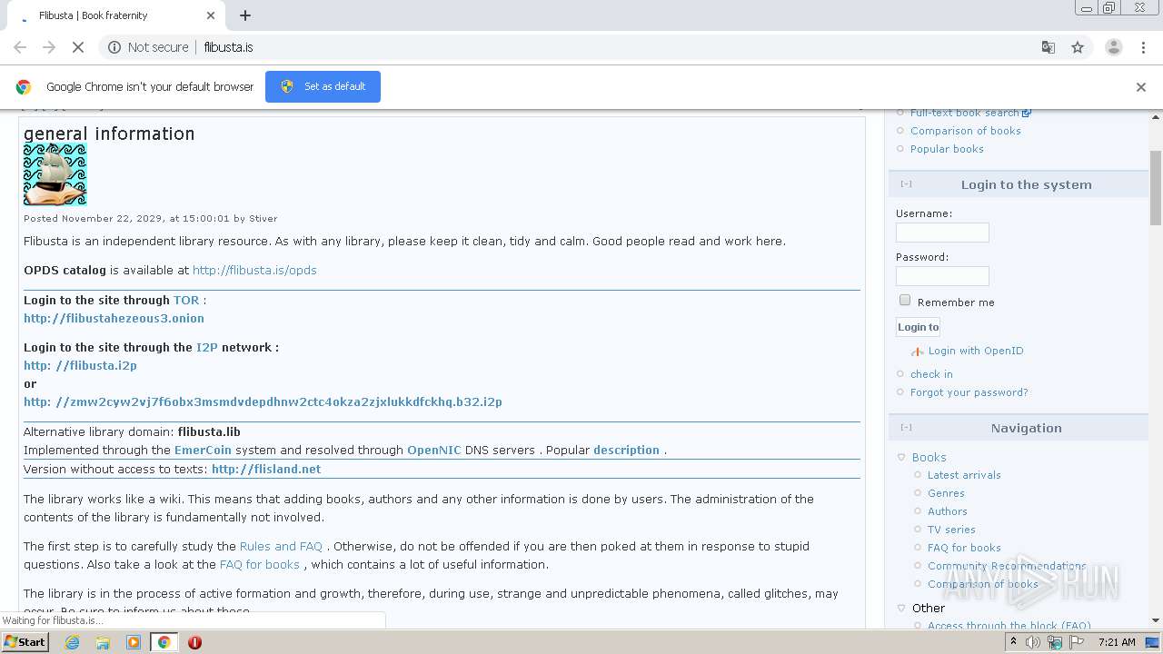
Task: Click the Flibusta ship logo image
Action: coord(55,174)
